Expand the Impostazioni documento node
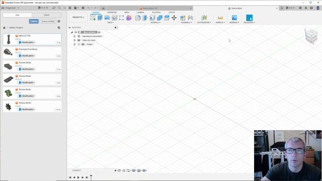Screen dimensions: 322x181 tap(75, 36)
